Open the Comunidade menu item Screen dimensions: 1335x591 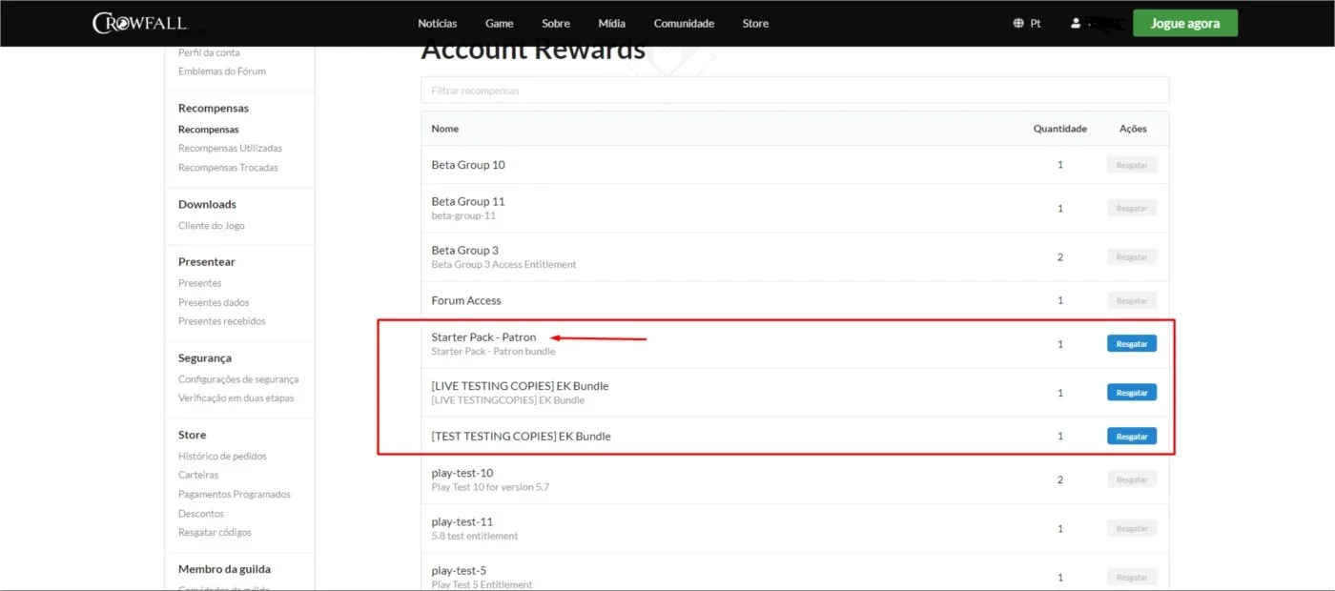pyautogui.click(x=684, y=23)
